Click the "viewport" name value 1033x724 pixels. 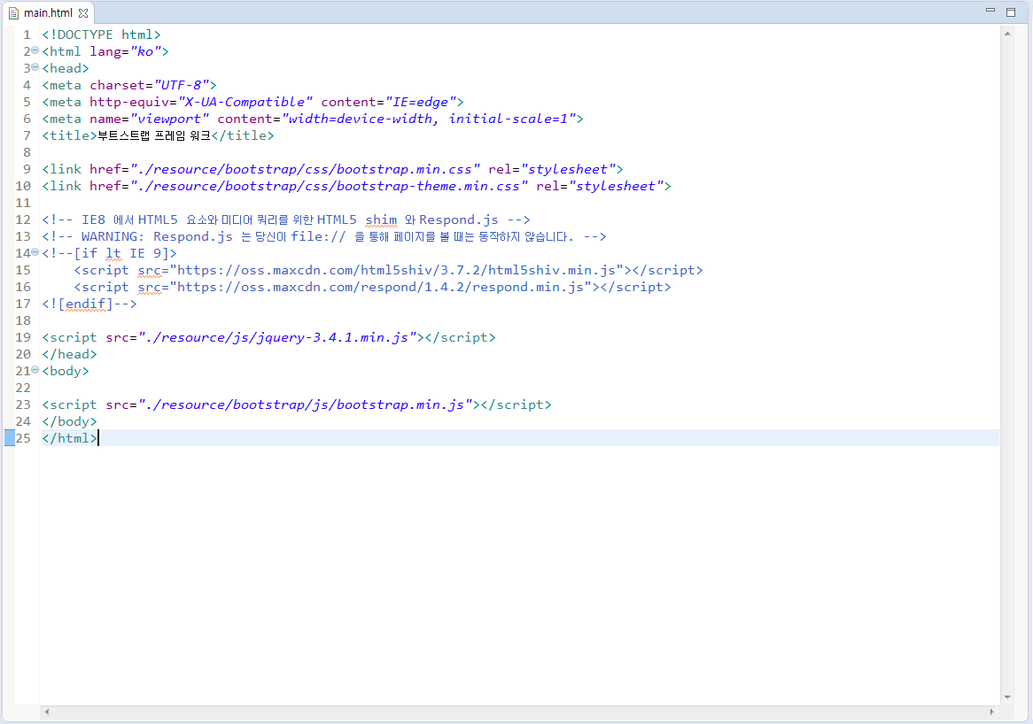pyautogui.click(x=169, y=119)
